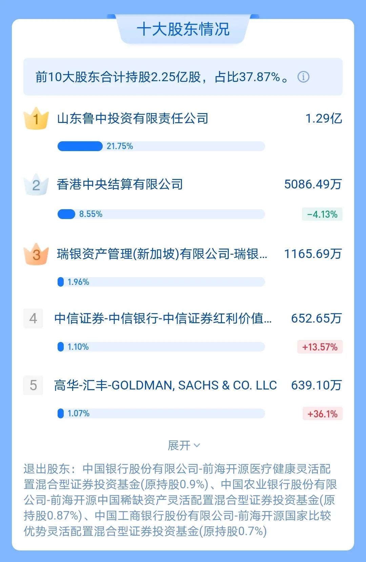Click the 1.29亿 share count

324,119
